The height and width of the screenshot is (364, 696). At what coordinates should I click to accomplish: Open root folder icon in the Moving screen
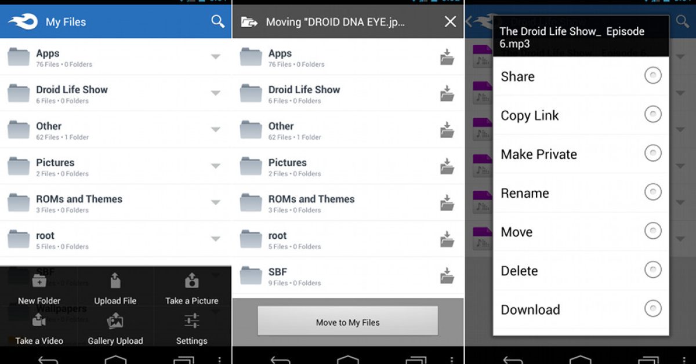coord(251,239)
